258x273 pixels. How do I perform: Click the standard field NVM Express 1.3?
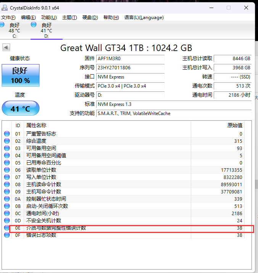click(x=174, y=104)
